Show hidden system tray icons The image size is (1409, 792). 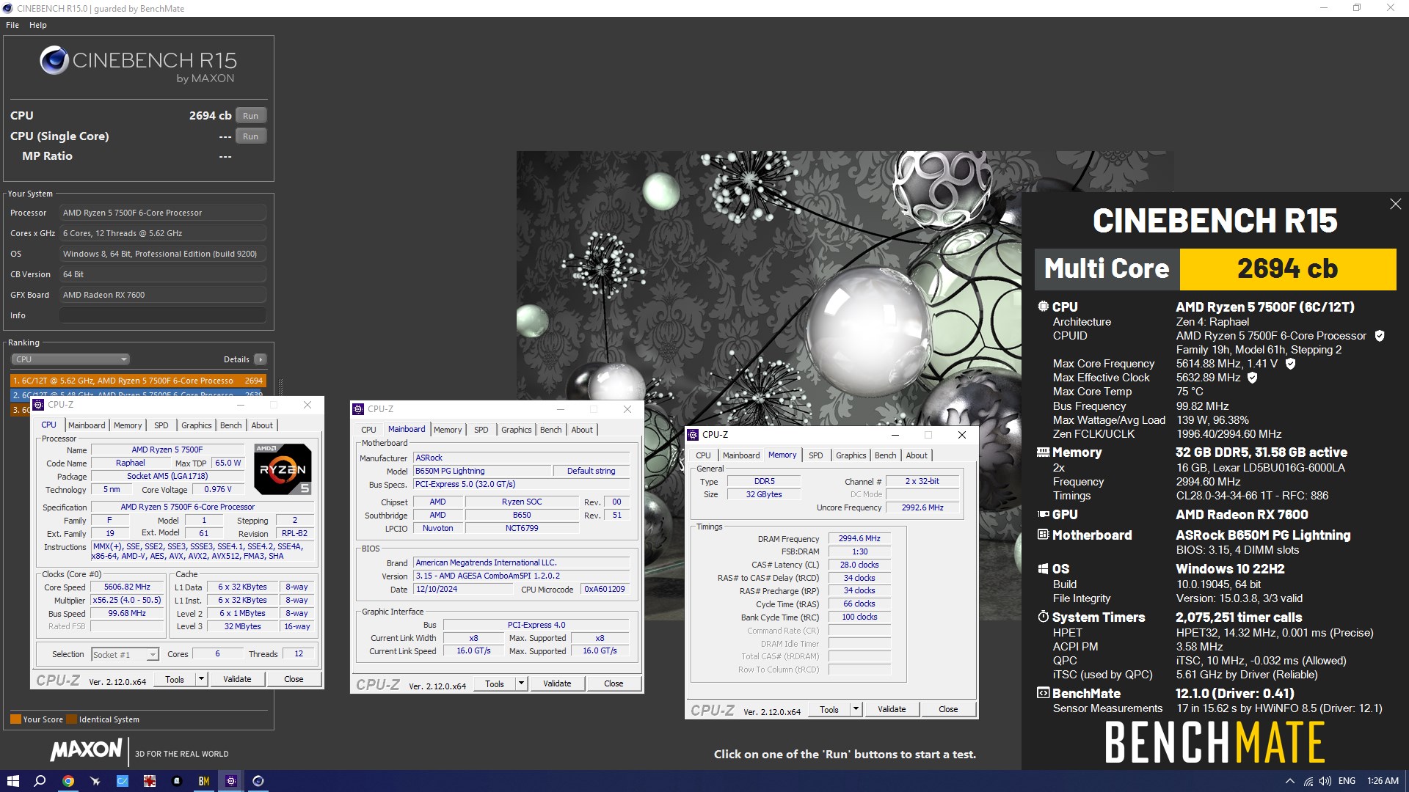[x=1289, y=781]
